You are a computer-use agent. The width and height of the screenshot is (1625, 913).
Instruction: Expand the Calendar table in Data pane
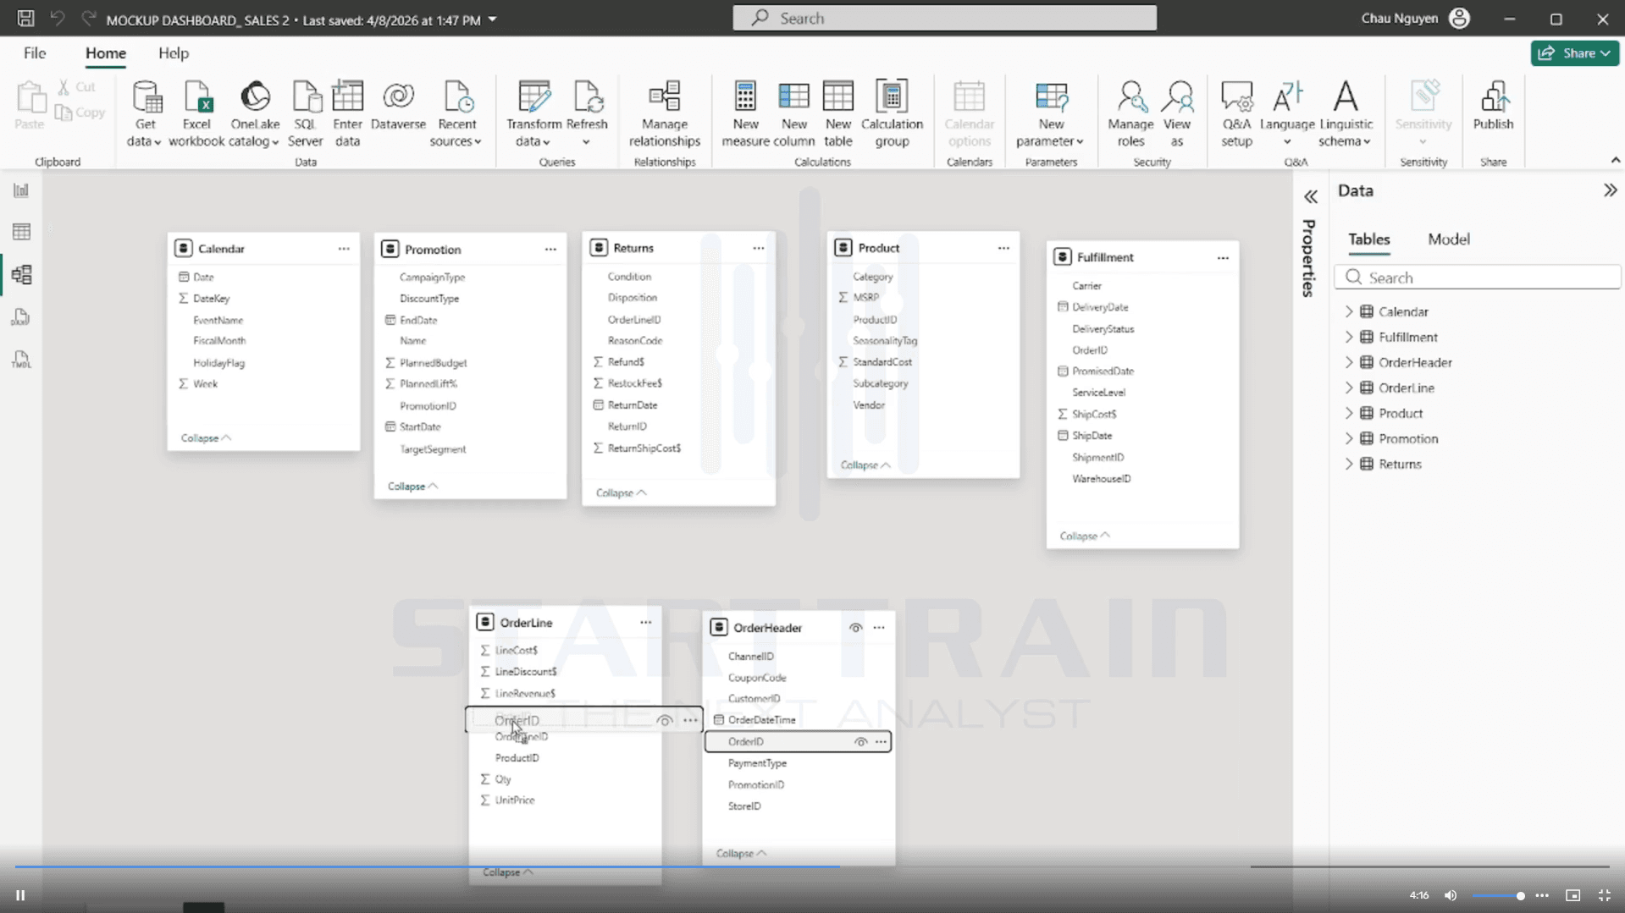[x=1349, y=312]
